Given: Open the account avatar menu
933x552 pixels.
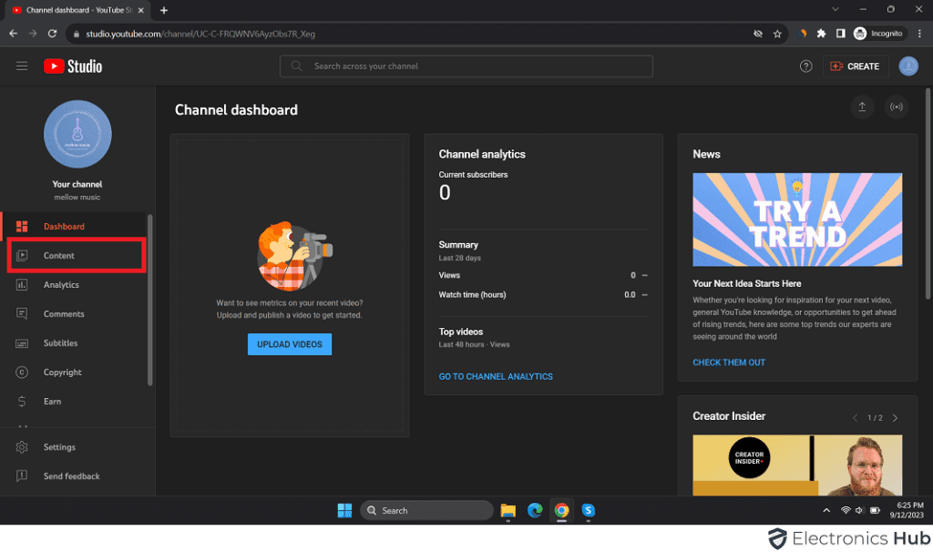Looking at the screenshot, I should pos(907,66).
